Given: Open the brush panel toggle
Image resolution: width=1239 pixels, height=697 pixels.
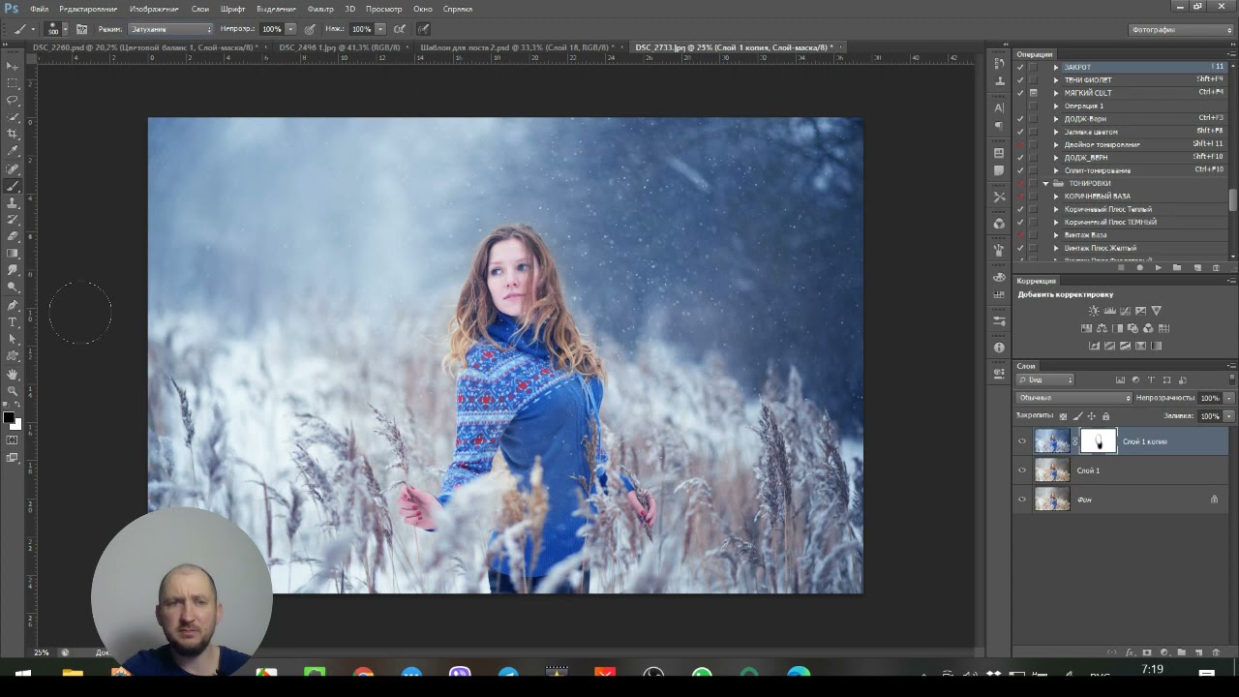Looking at the screenshot, I should 82,29.
